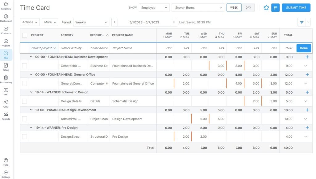Open the list view icon beside the star

[x=276, y=8]
